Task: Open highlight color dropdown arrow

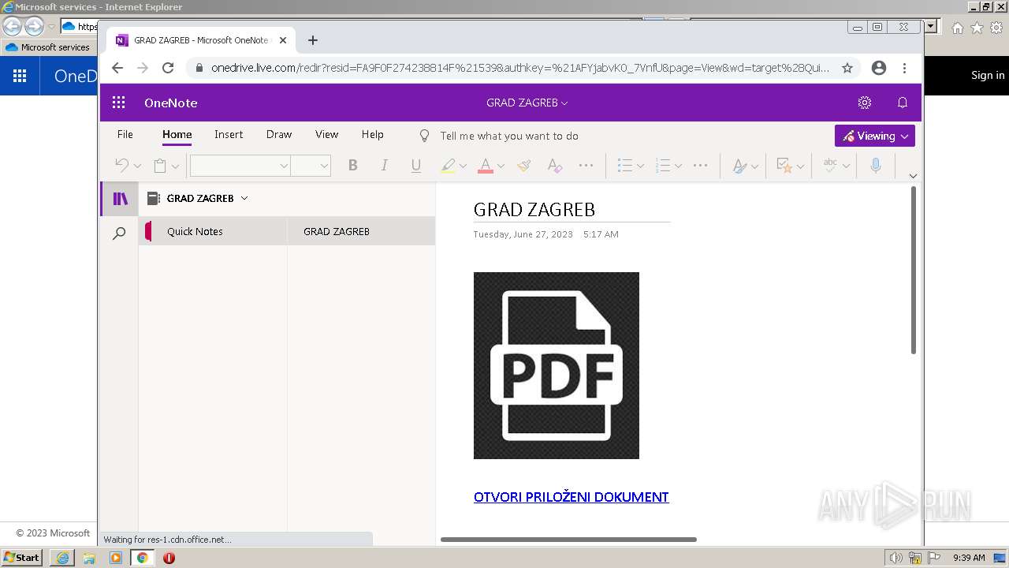Action: tap(463, 166)
